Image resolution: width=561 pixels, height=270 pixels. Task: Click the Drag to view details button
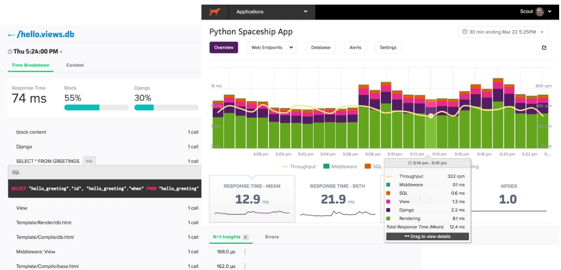(x=427, y=236)
